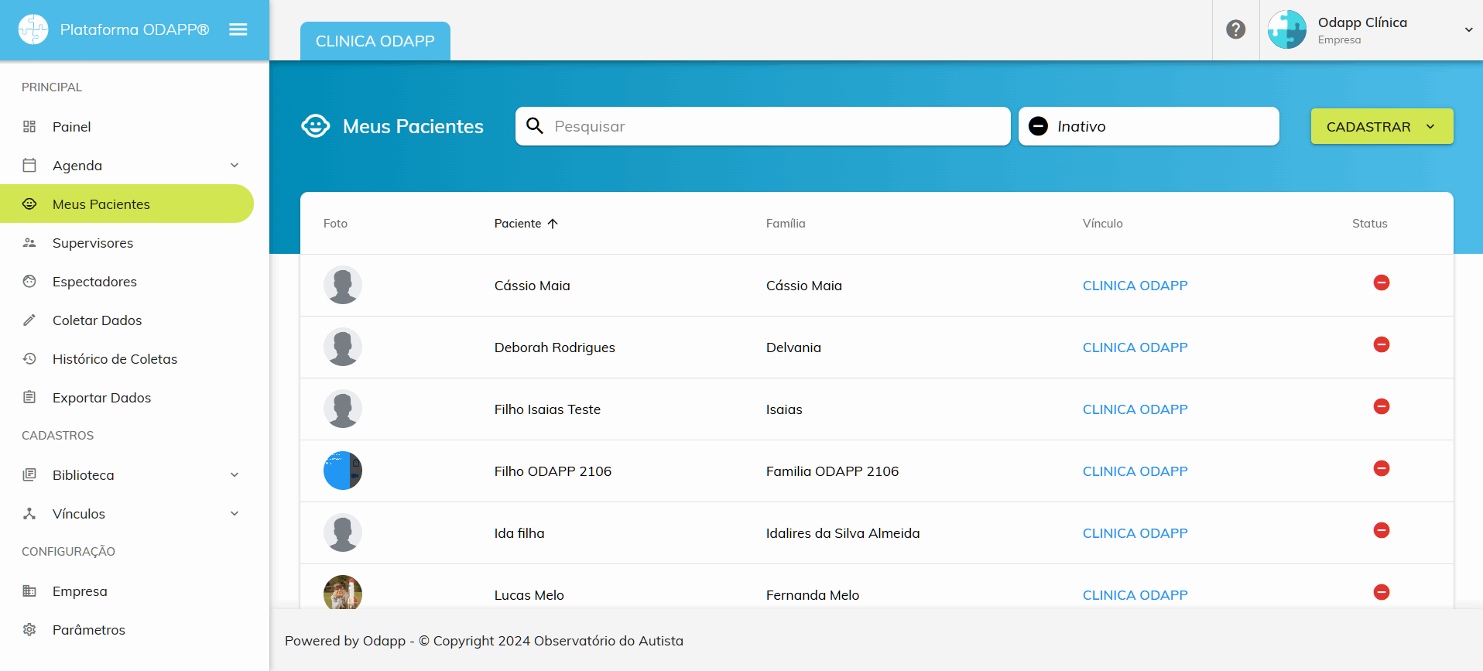Open CLINICA ODAPP link for Lucas Melo

tap(1135, 594)
